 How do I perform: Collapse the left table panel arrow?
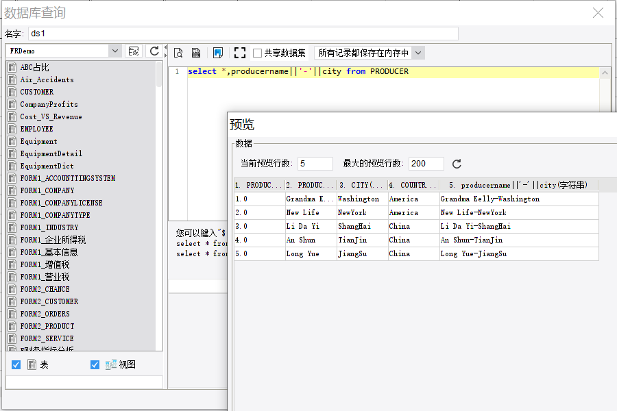point(166,47)
